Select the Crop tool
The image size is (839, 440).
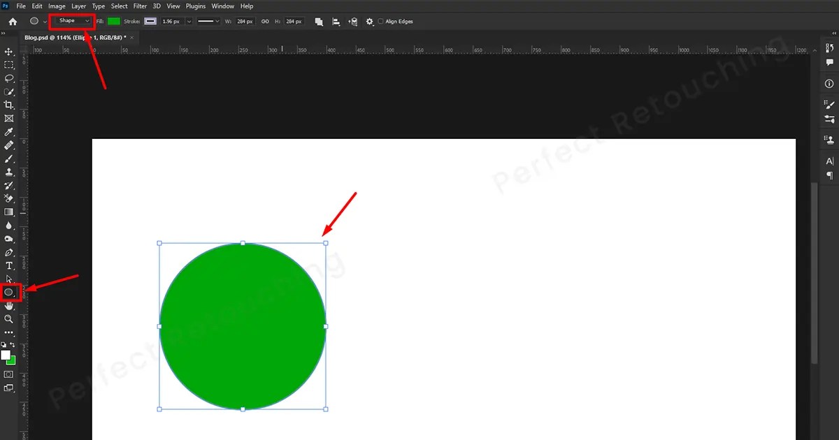[x=10, y=105]
